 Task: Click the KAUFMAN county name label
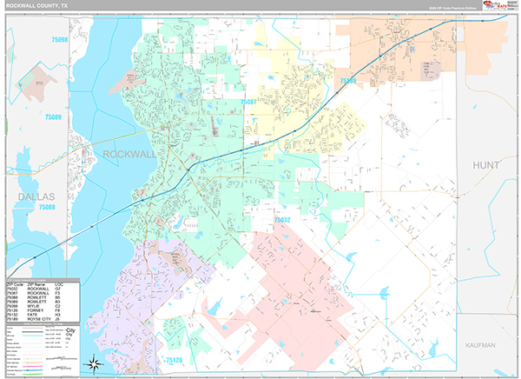pyautogui.click(x=480, y=345)
